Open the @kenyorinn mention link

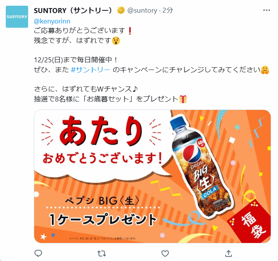(x=52, y=21)
